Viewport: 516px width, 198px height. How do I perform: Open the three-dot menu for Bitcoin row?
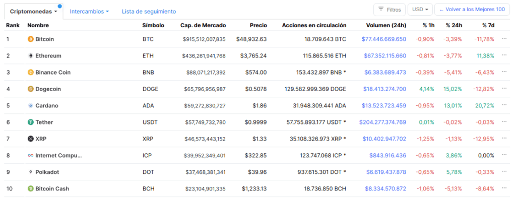click(504, 38)
